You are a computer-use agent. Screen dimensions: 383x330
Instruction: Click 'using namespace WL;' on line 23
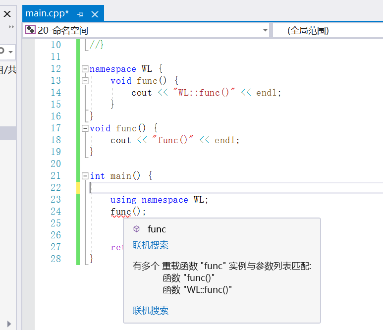point(159,200)
